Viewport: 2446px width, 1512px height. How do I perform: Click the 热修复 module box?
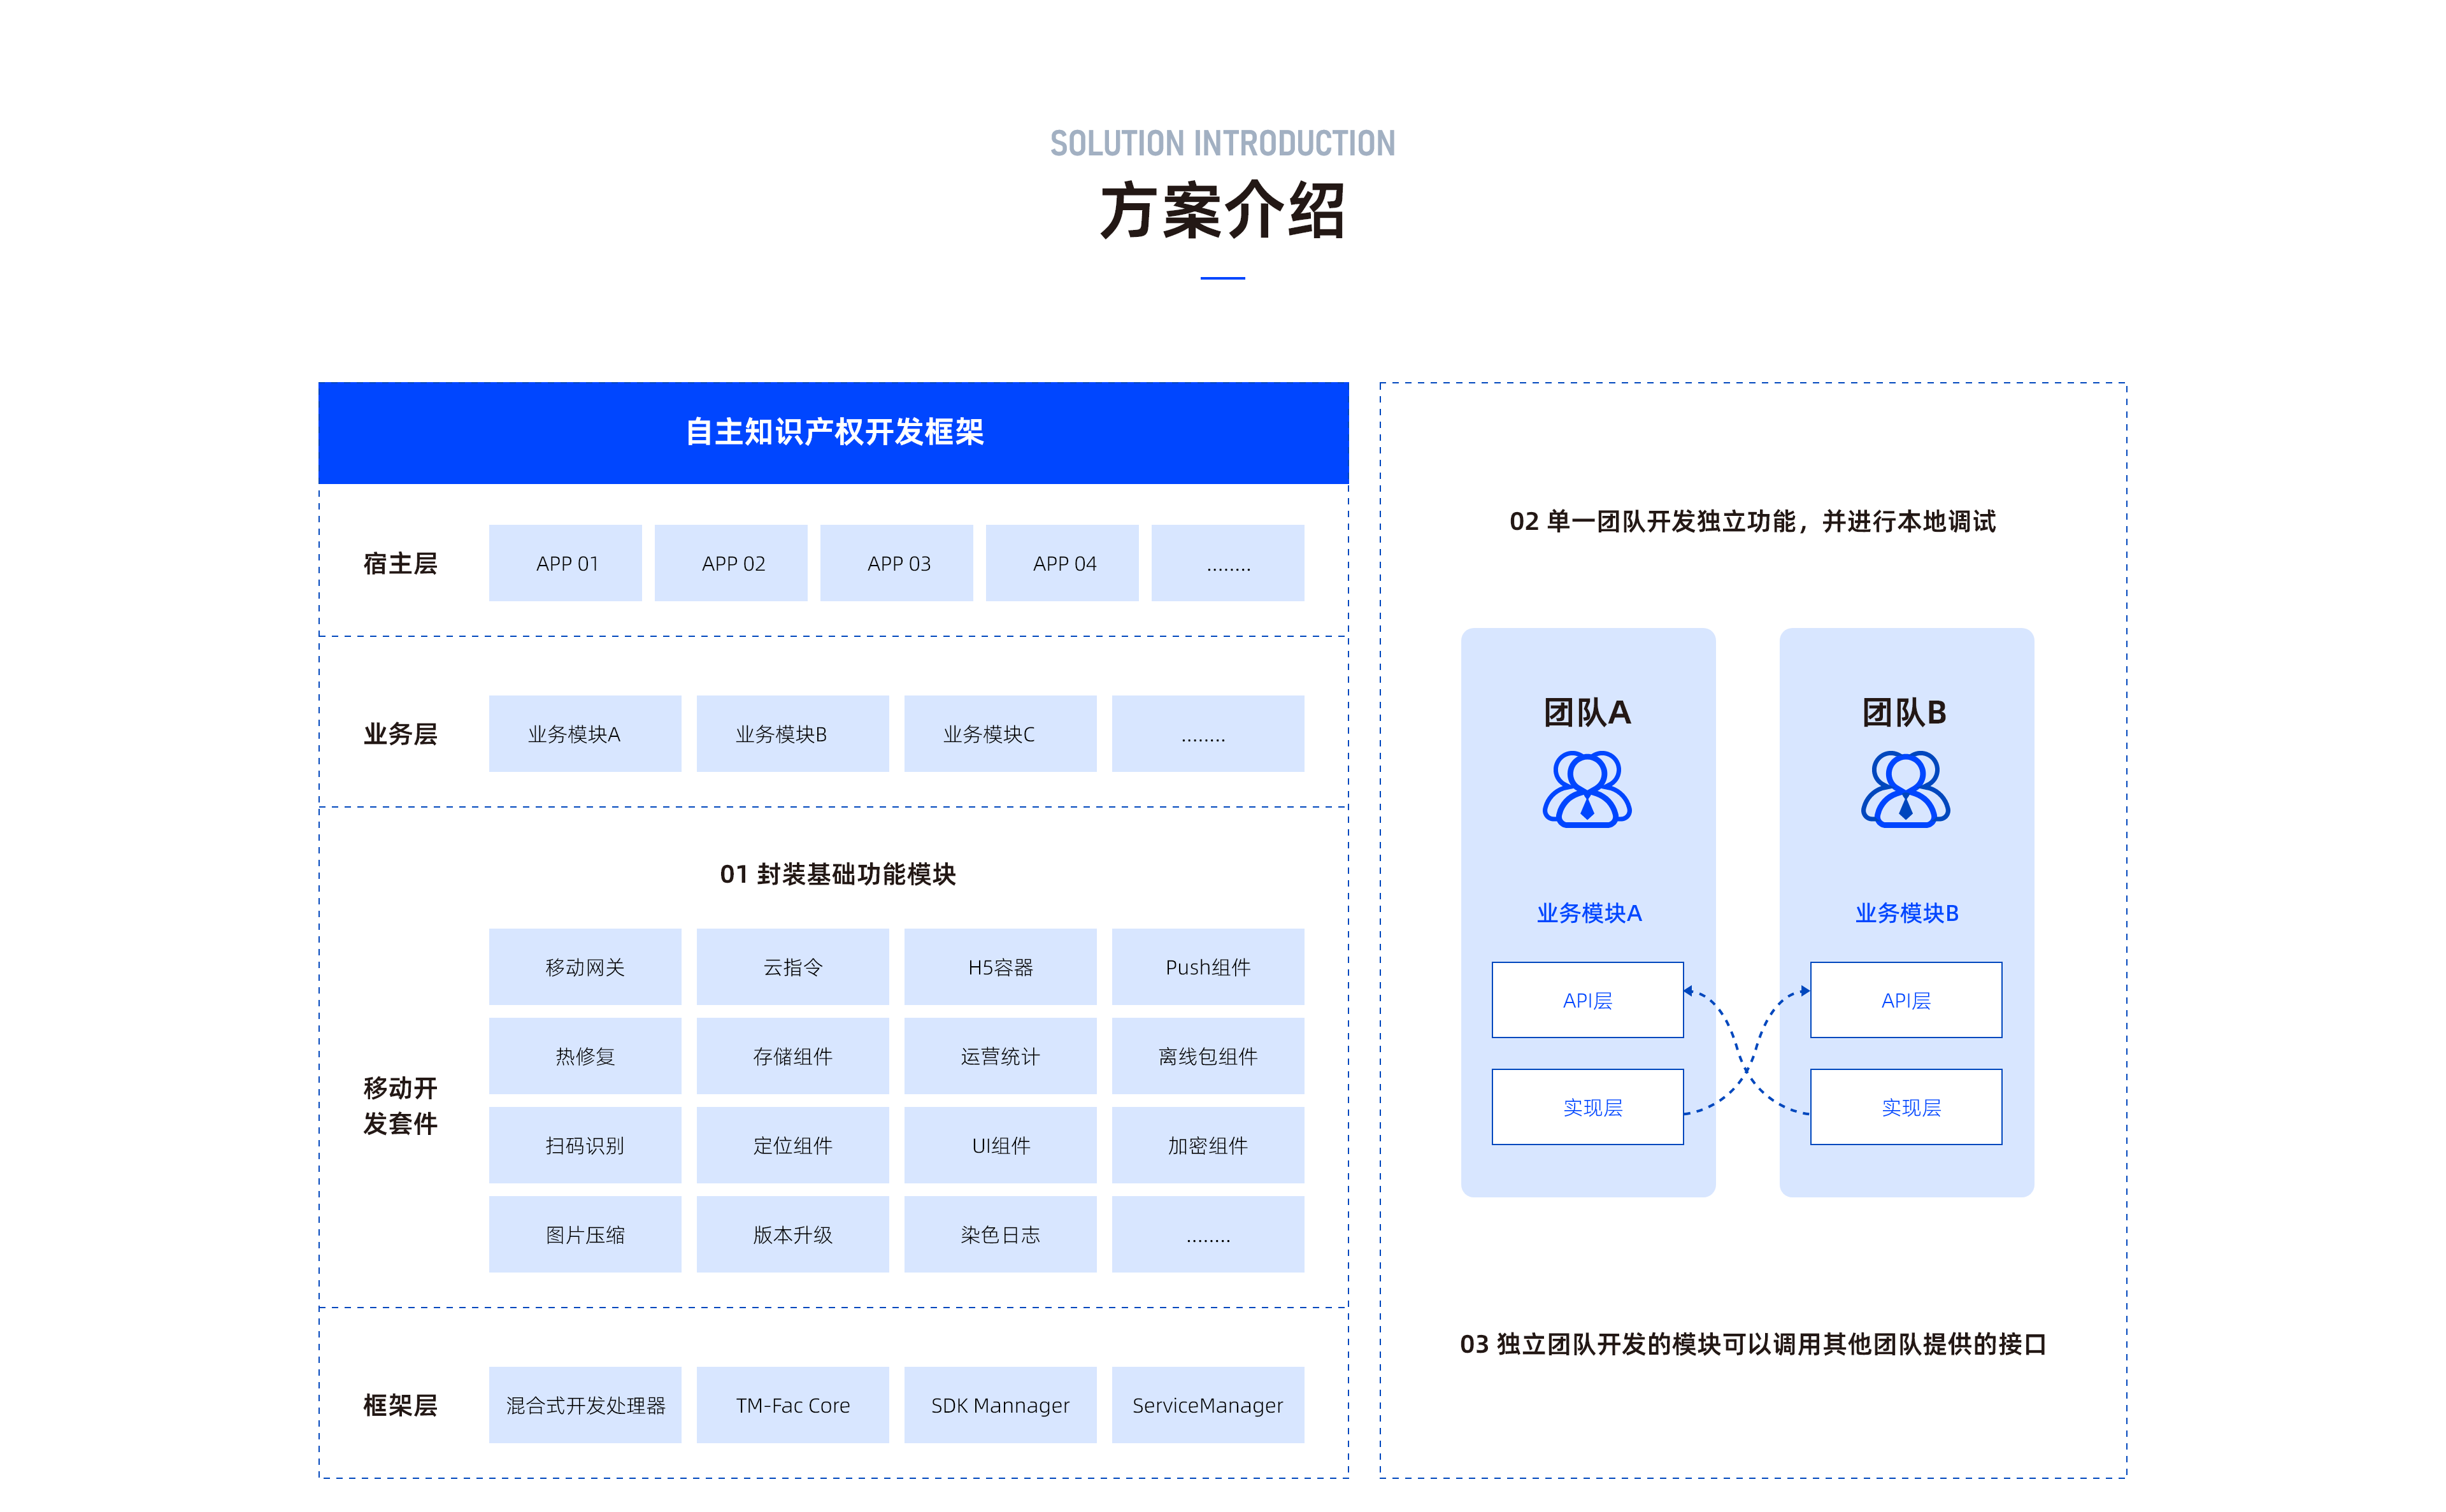click(x=585, y=1056)
